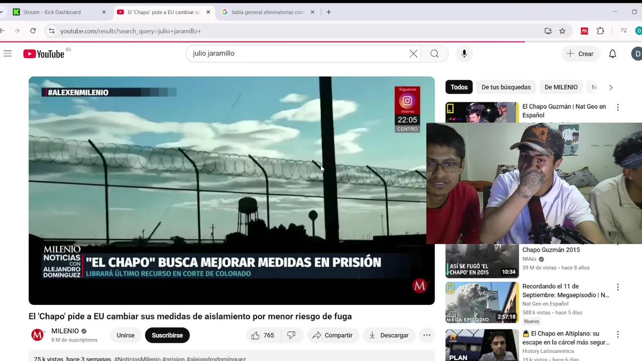The image size is (642, 361).
Task: Subscribe with the Suscribirse button
Action: point(167,335)
